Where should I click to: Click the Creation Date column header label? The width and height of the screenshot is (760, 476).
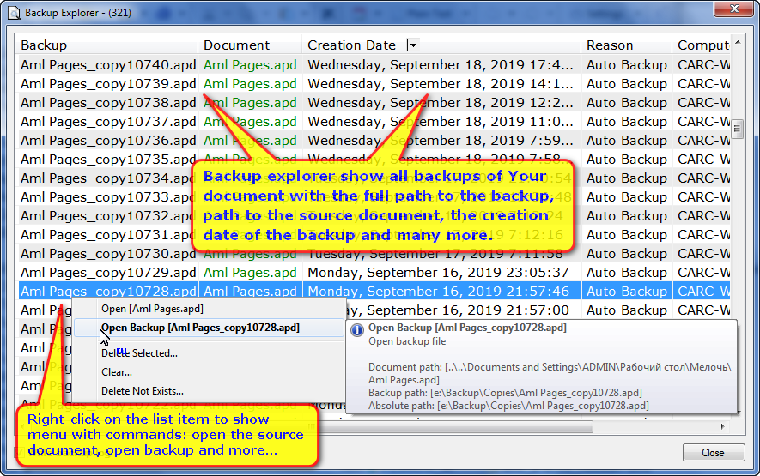click(351, 45)
